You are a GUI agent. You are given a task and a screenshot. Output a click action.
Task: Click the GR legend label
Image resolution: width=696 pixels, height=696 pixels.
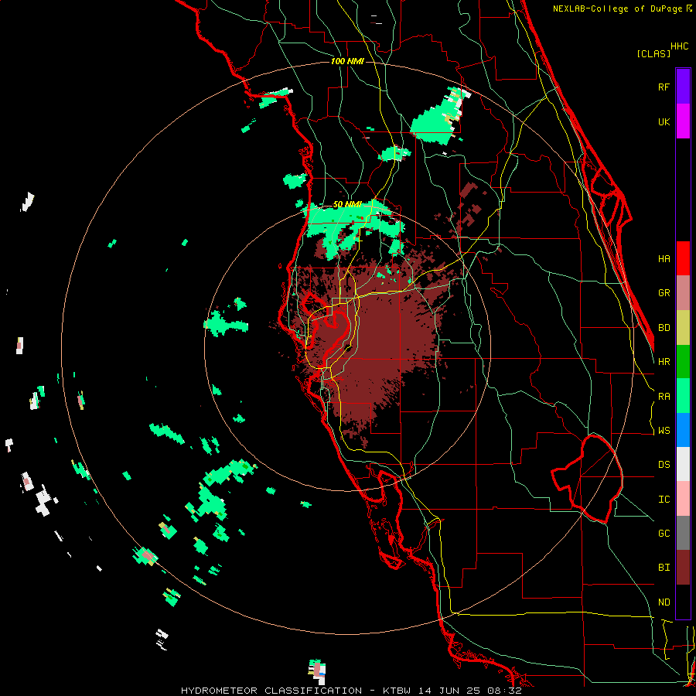coord(664,293)
